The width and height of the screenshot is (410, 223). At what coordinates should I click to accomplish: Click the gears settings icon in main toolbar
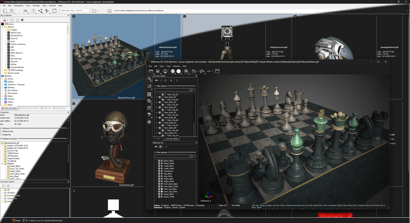47,11
